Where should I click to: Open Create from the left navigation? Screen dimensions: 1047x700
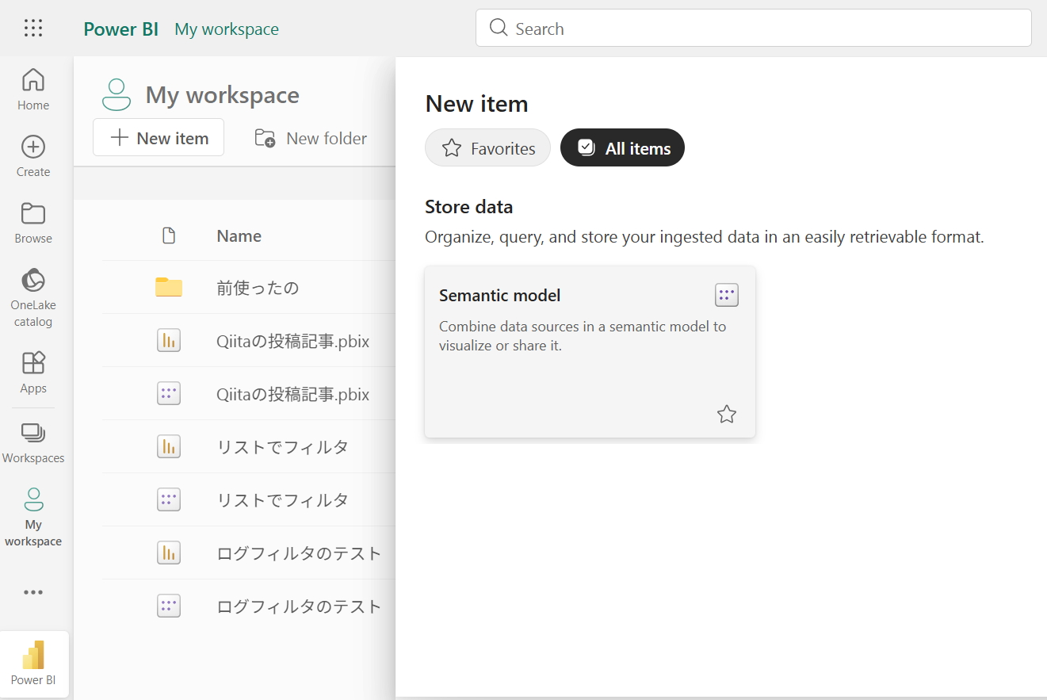pyautogui.click(x=33, y=155)
